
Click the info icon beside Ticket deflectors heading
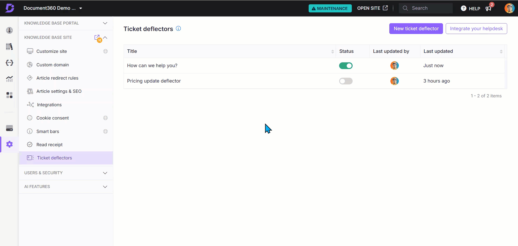pyautogui.click(x=178, y=28)
